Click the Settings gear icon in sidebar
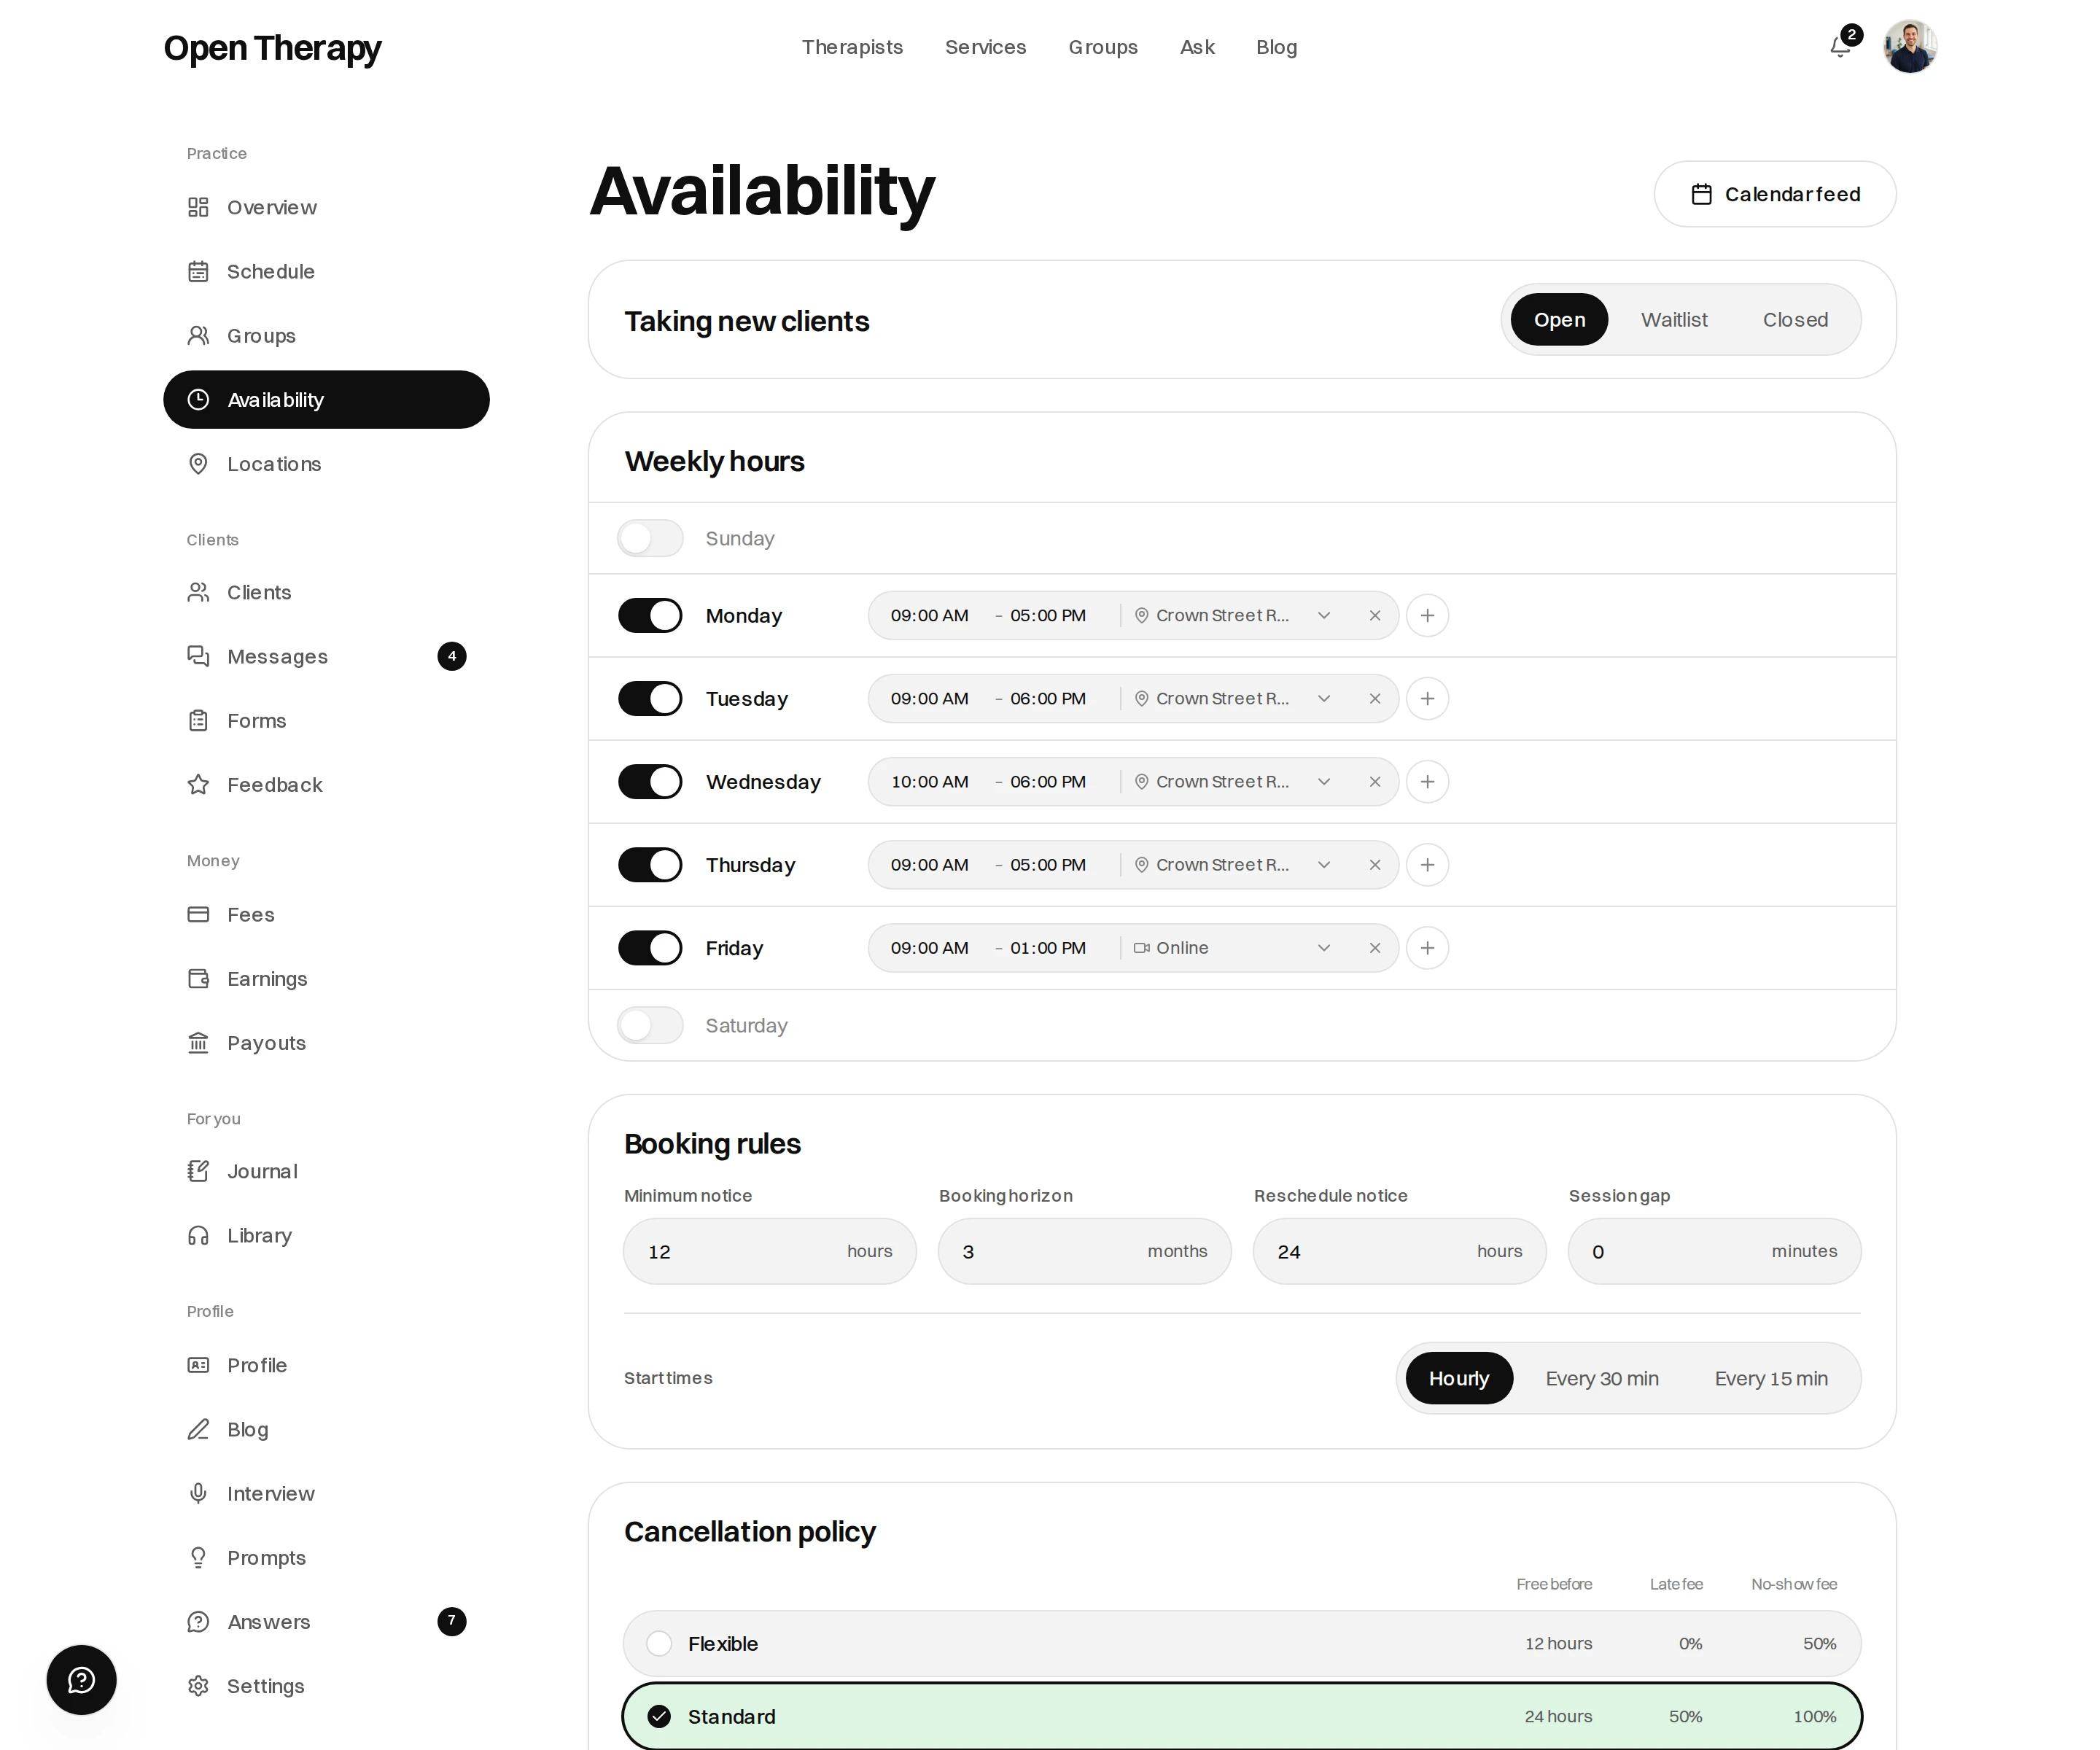The width and height of the screenshot is (2100, 1750). tap(198, 1686)
